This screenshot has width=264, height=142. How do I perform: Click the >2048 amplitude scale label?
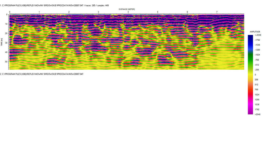(258, 114)
